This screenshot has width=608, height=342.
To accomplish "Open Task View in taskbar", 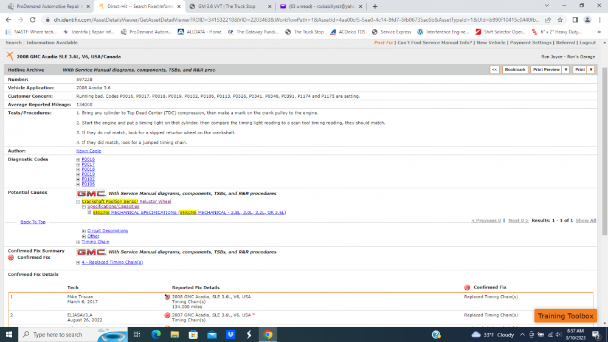I will [136, 334].
